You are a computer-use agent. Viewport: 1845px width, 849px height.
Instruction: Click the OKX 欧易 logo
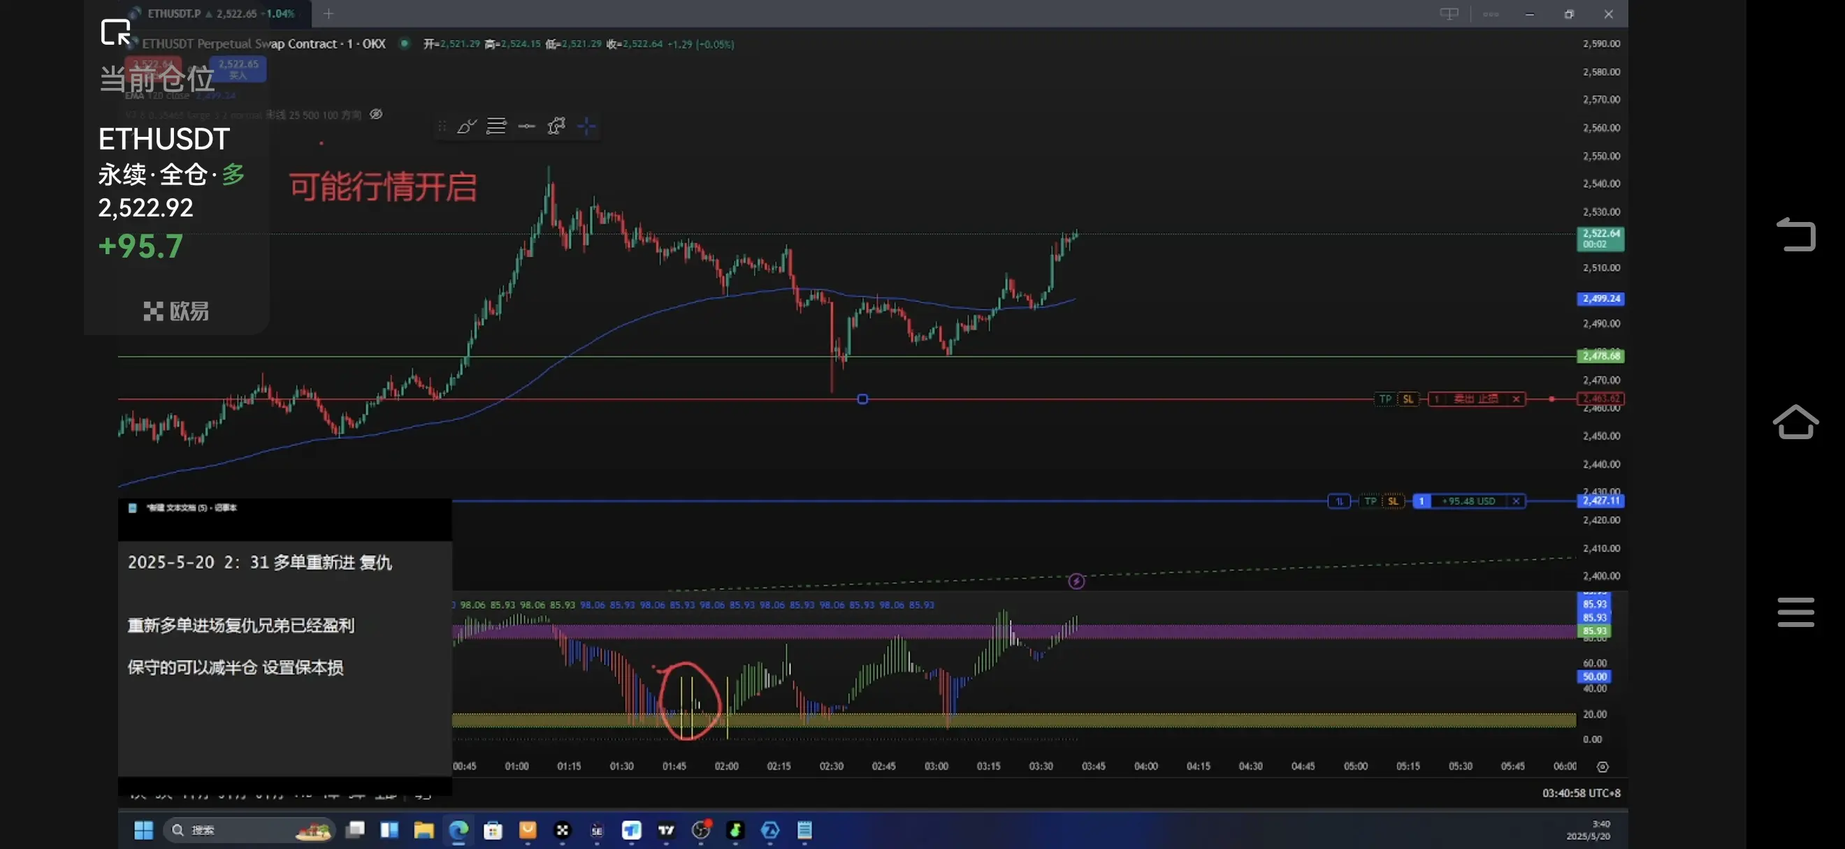[176, 311]
